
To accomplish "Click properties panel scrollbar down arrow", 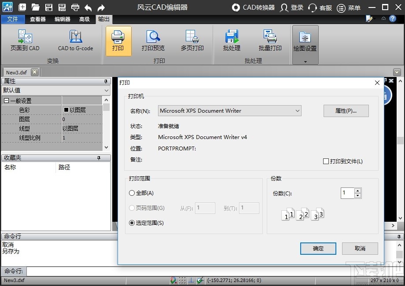I will pos(106,147).
